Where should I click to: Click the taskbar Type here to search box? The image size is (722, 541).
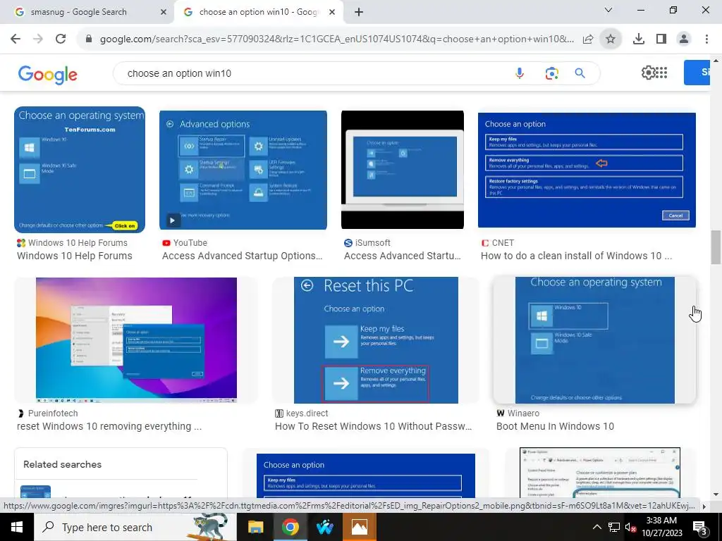tap(135, 527)
